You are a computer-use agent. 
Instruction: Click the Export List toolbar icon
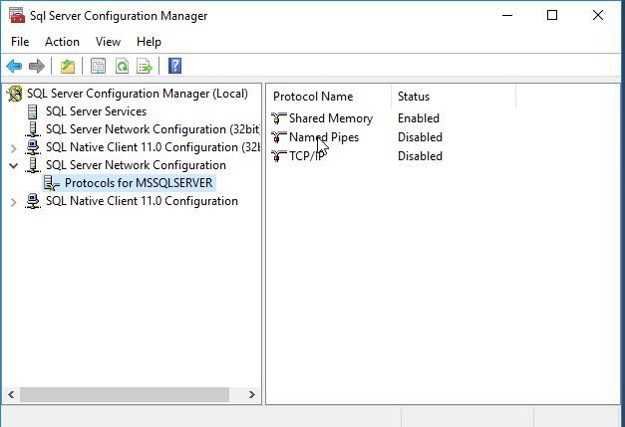145,67
